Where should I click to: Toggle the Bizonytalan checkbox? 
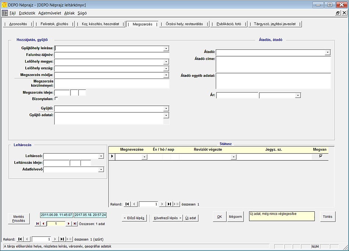click(56, 99)
